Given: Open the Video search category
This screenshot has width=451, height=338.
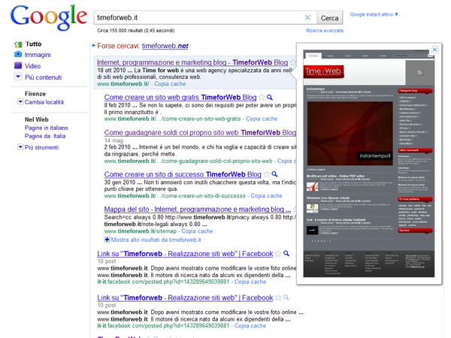Looking at the screenshot, I should point(32,66).
